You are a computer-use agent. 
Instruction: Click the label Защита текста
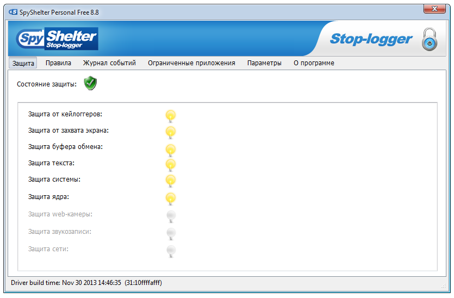(x=51, y=163)
